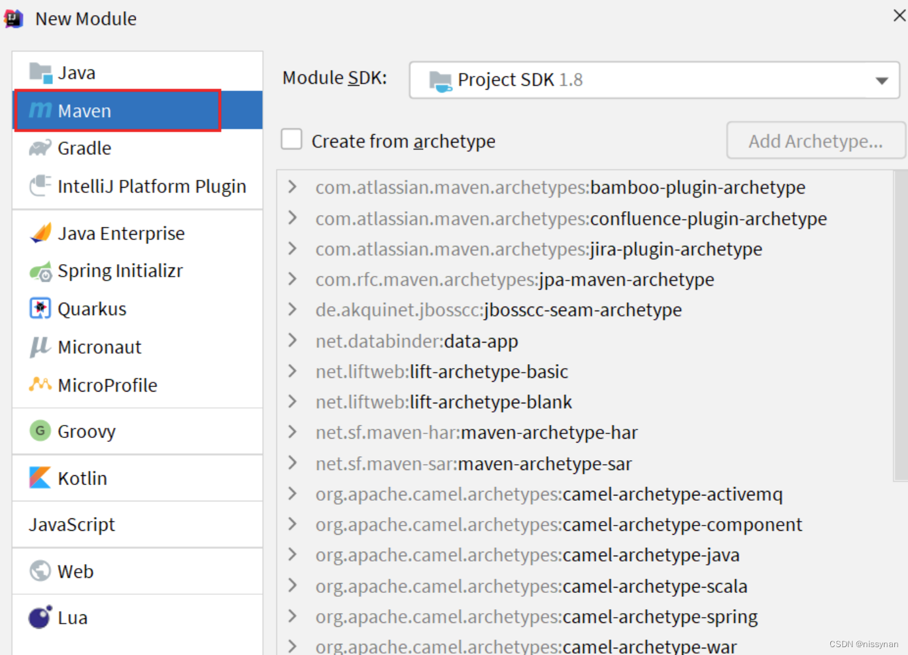Image resolution: width=908 pixels, height=655 pixels.
Task: Click the Project SDK folder icon
Action: pos(440,81)
